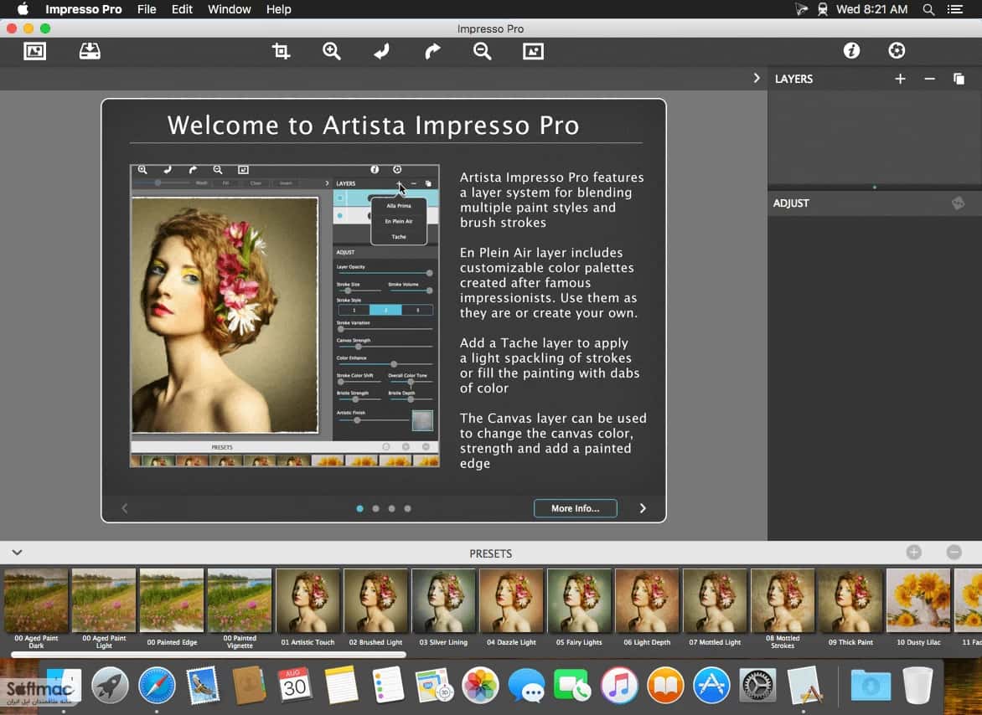Select the Crop tool

(281, 51)
